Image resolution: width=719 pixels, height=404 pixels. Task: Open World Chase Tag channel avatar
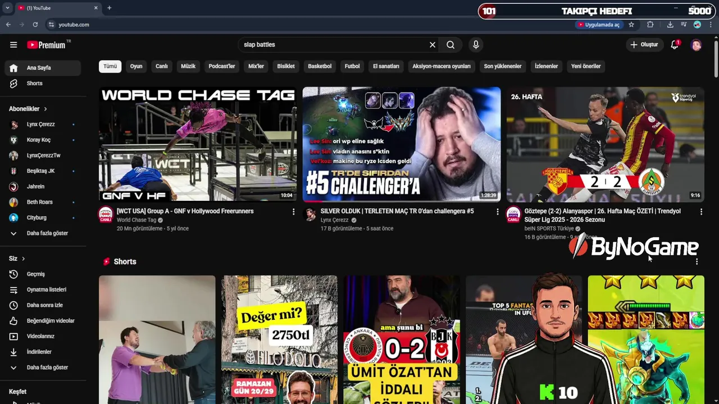click(106, 214)
